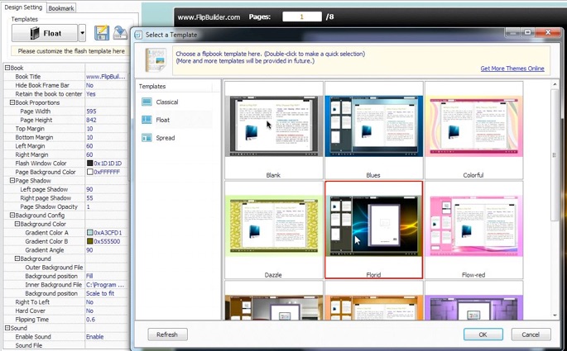Collapse the Page Shadow section

(x=12, y=181)
